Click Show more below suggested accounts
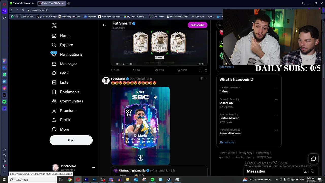Image resolution: width=325 pixels, height=183 pixels. click(227, 67)
